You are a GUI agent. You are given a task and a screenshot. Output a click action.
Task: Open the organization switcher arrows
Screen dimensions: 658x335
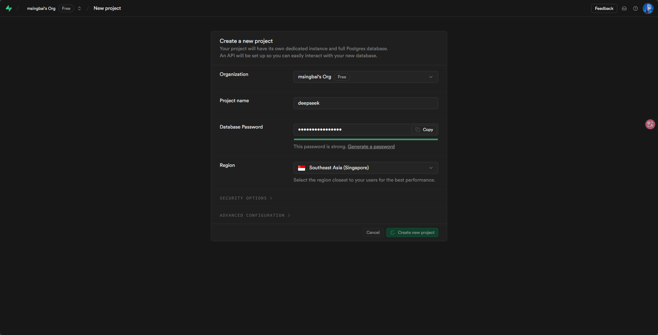coord(79,8)
